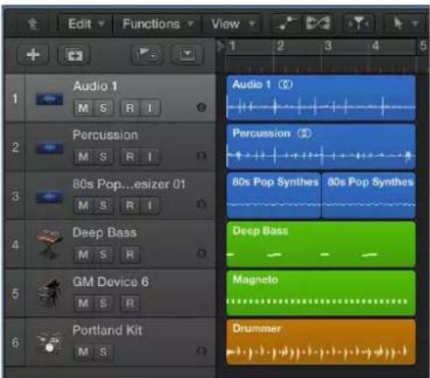Solo the GM Device 6 track
This screenshot has height=378, width=430.
tap(103, 304)
